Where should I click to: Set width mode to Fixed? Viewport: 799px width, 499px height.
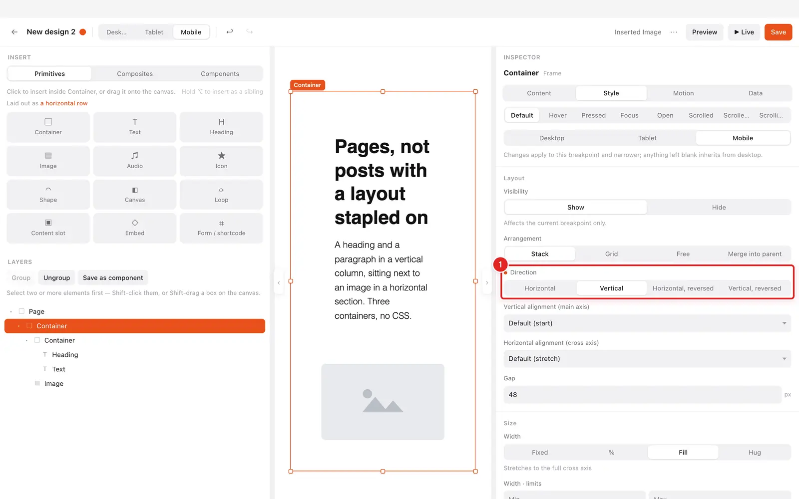tap(540, 453)
